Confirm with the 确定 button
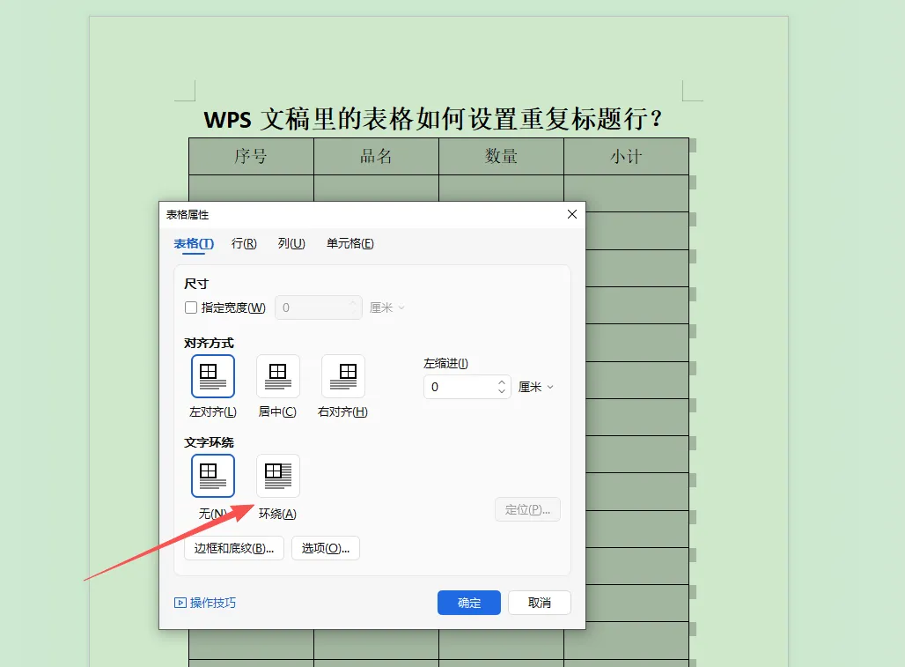This screenshot has width=905, height=667. pyautogui.click(x=468, y=603)
